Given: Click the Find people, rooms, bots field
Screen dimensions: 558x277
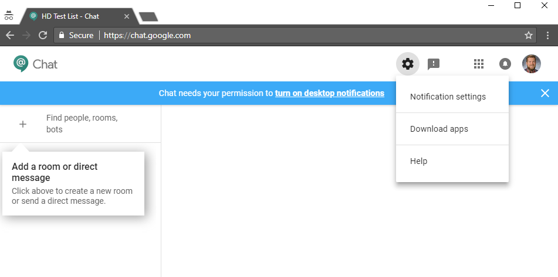Looking at the screenshot, I should (x=80, y=124).
